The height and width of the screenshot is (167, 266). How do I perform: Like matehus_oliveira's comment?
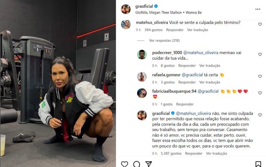pos(260,24)
